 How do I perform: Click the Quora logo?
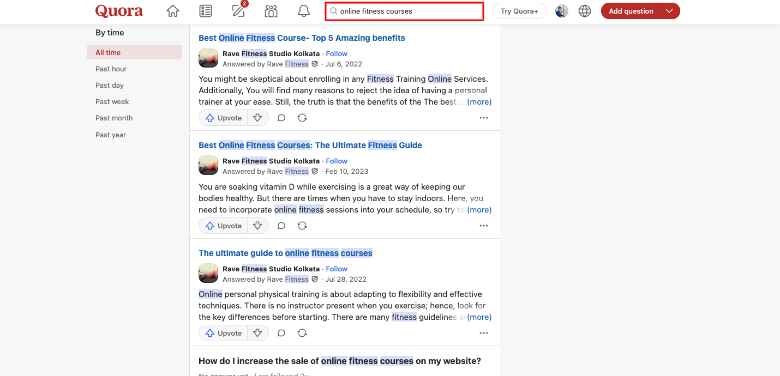(x=119, y=11)
